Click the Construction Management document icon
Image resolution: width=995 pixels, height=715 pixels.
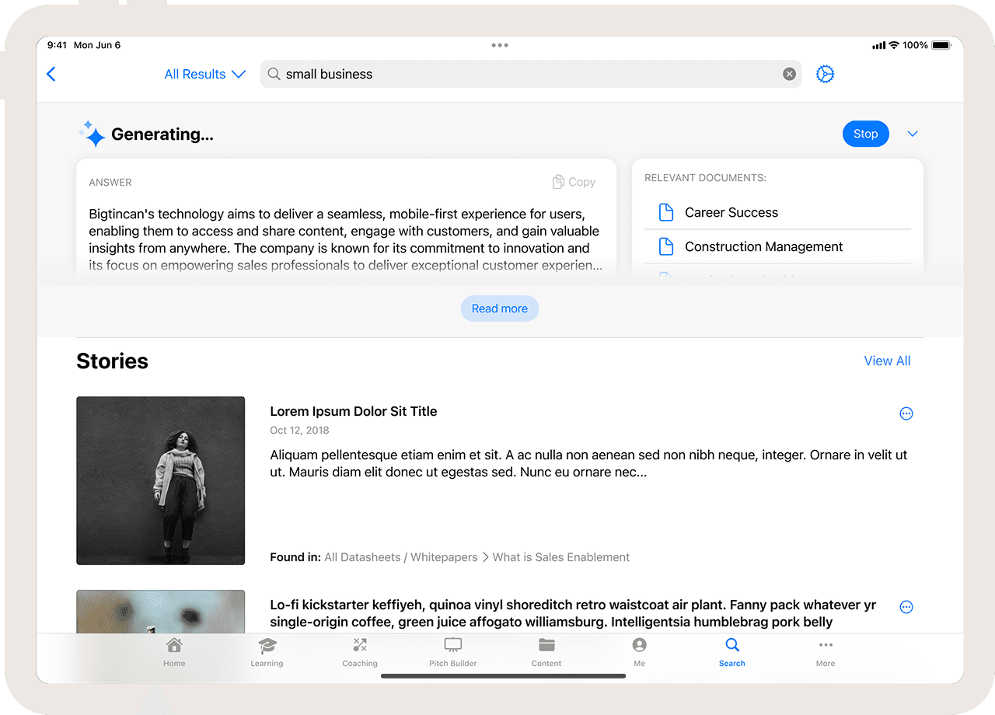(666, 246)
